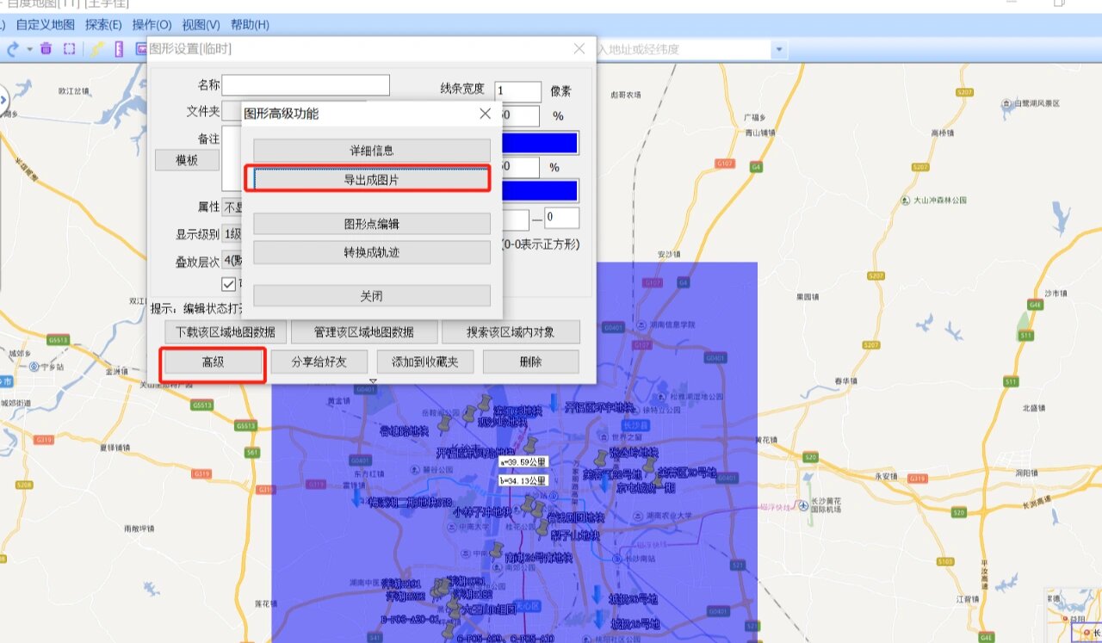1102x643 pixels.
Task: Click the 管理该区域地图数据 button
Action: (363, 331)
